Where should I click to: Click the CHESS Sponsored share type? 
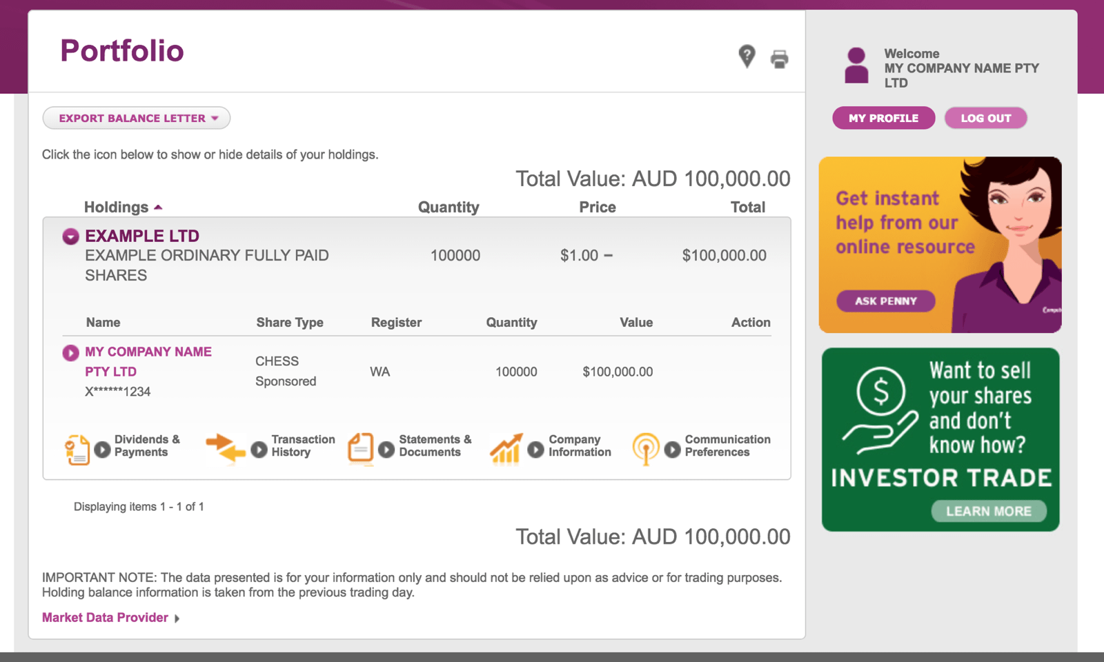[286, 371]
